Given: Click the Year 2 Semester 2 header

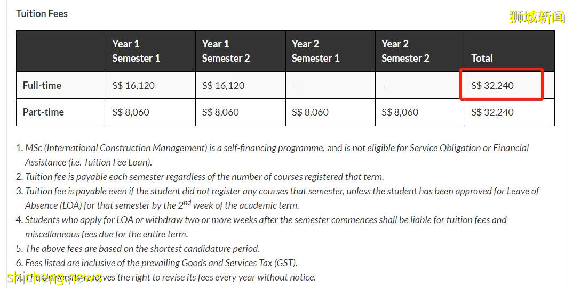Looking at the screenshot, I should tap(405, 51).
